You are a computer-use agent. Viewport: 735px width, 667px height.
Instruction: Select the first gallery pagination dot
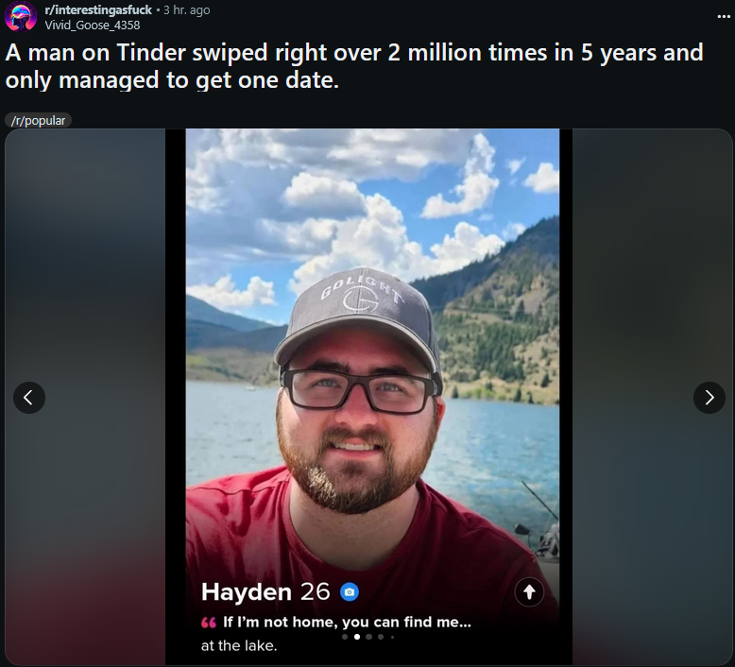[345, 637]
